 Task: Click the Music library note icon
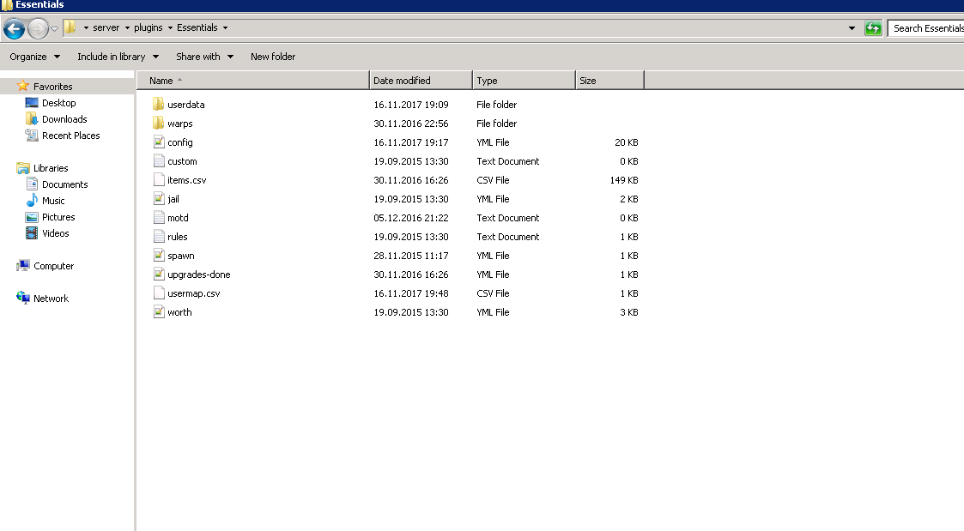click(32, 201)
